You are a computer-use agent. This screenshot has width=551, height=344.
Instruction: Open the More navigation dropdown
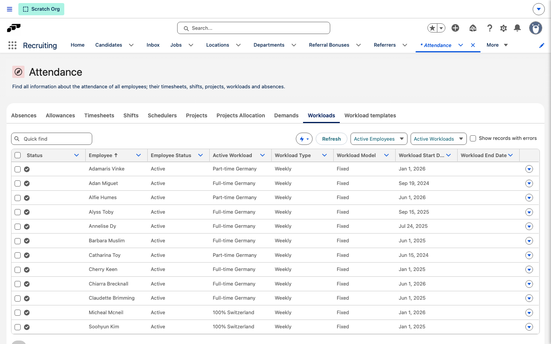pos(497,45)
